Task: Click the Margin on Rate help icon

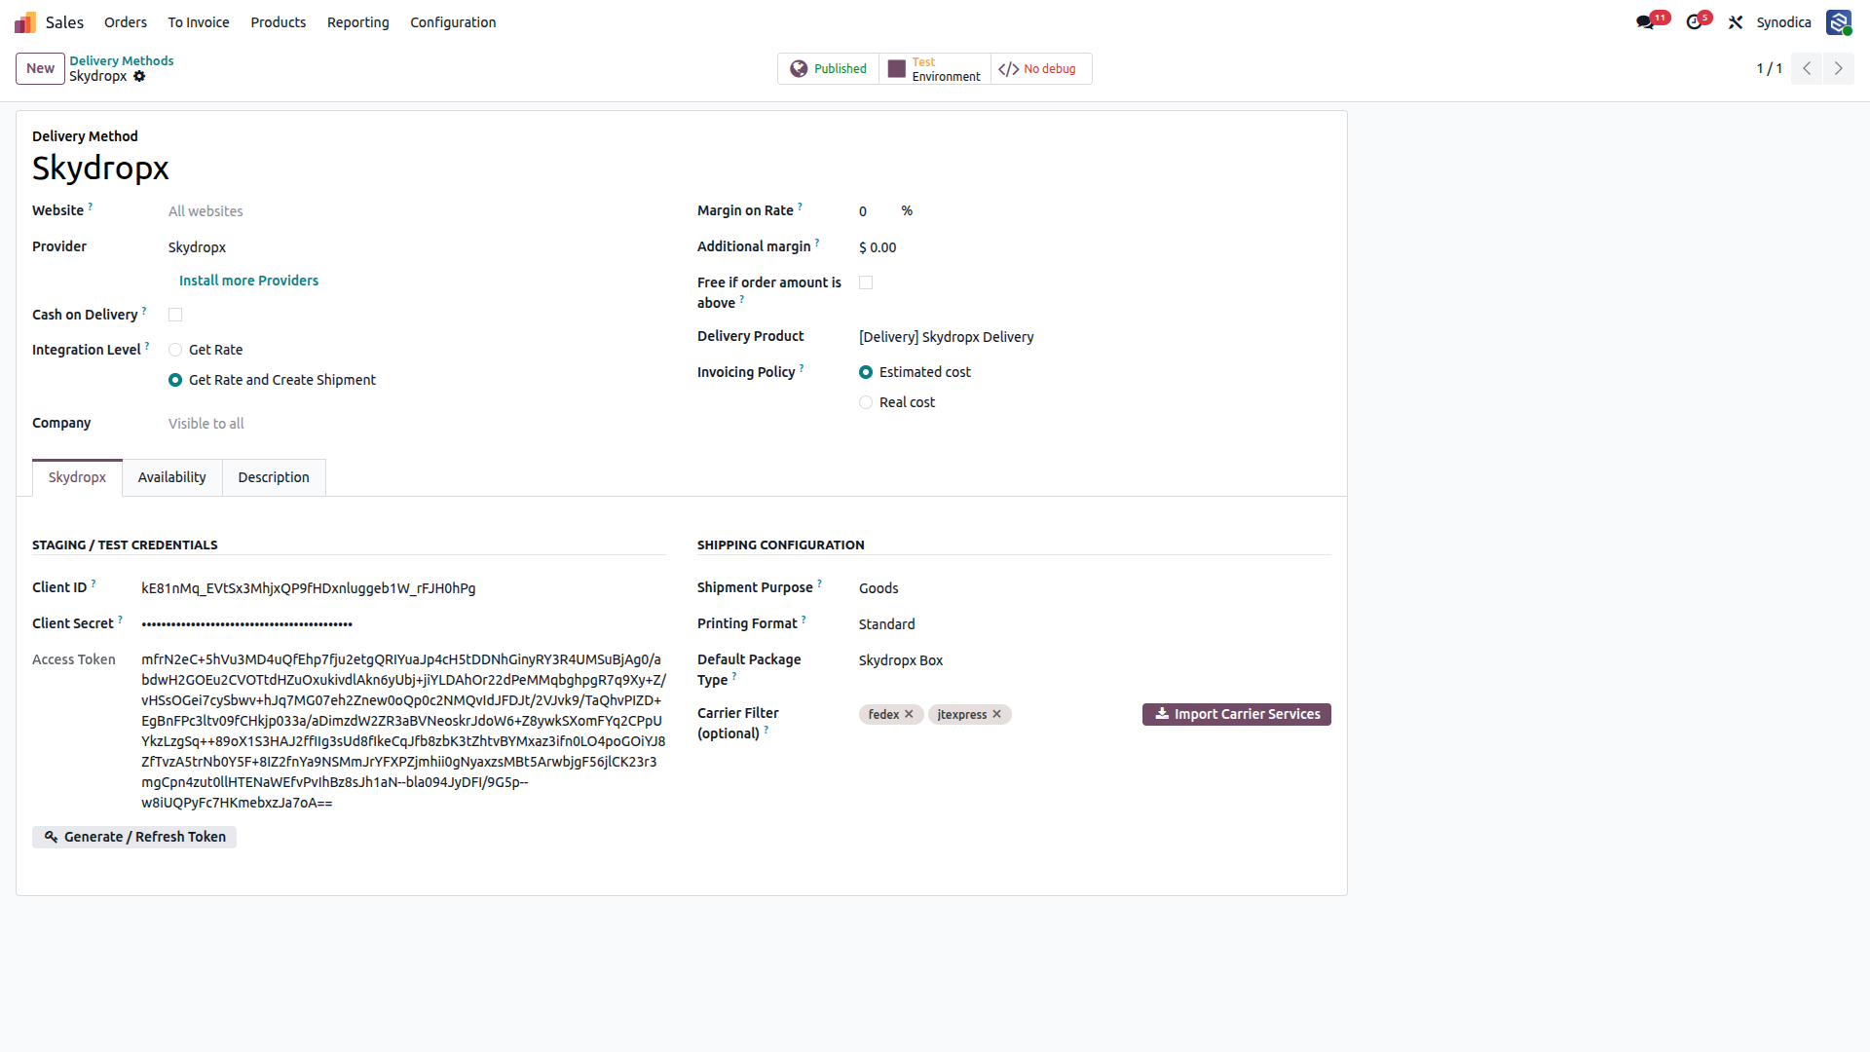Action: [x=801, y=207]
